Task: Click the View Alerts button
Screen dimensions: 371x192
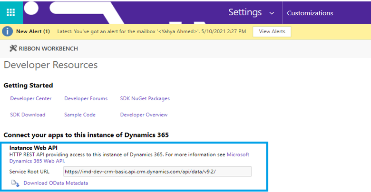Action: pyautogui.click(x=272, y=31)
